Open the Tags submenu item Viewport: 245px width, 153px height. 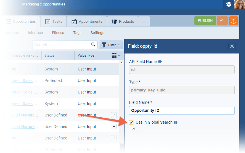[x=77, y=33]
